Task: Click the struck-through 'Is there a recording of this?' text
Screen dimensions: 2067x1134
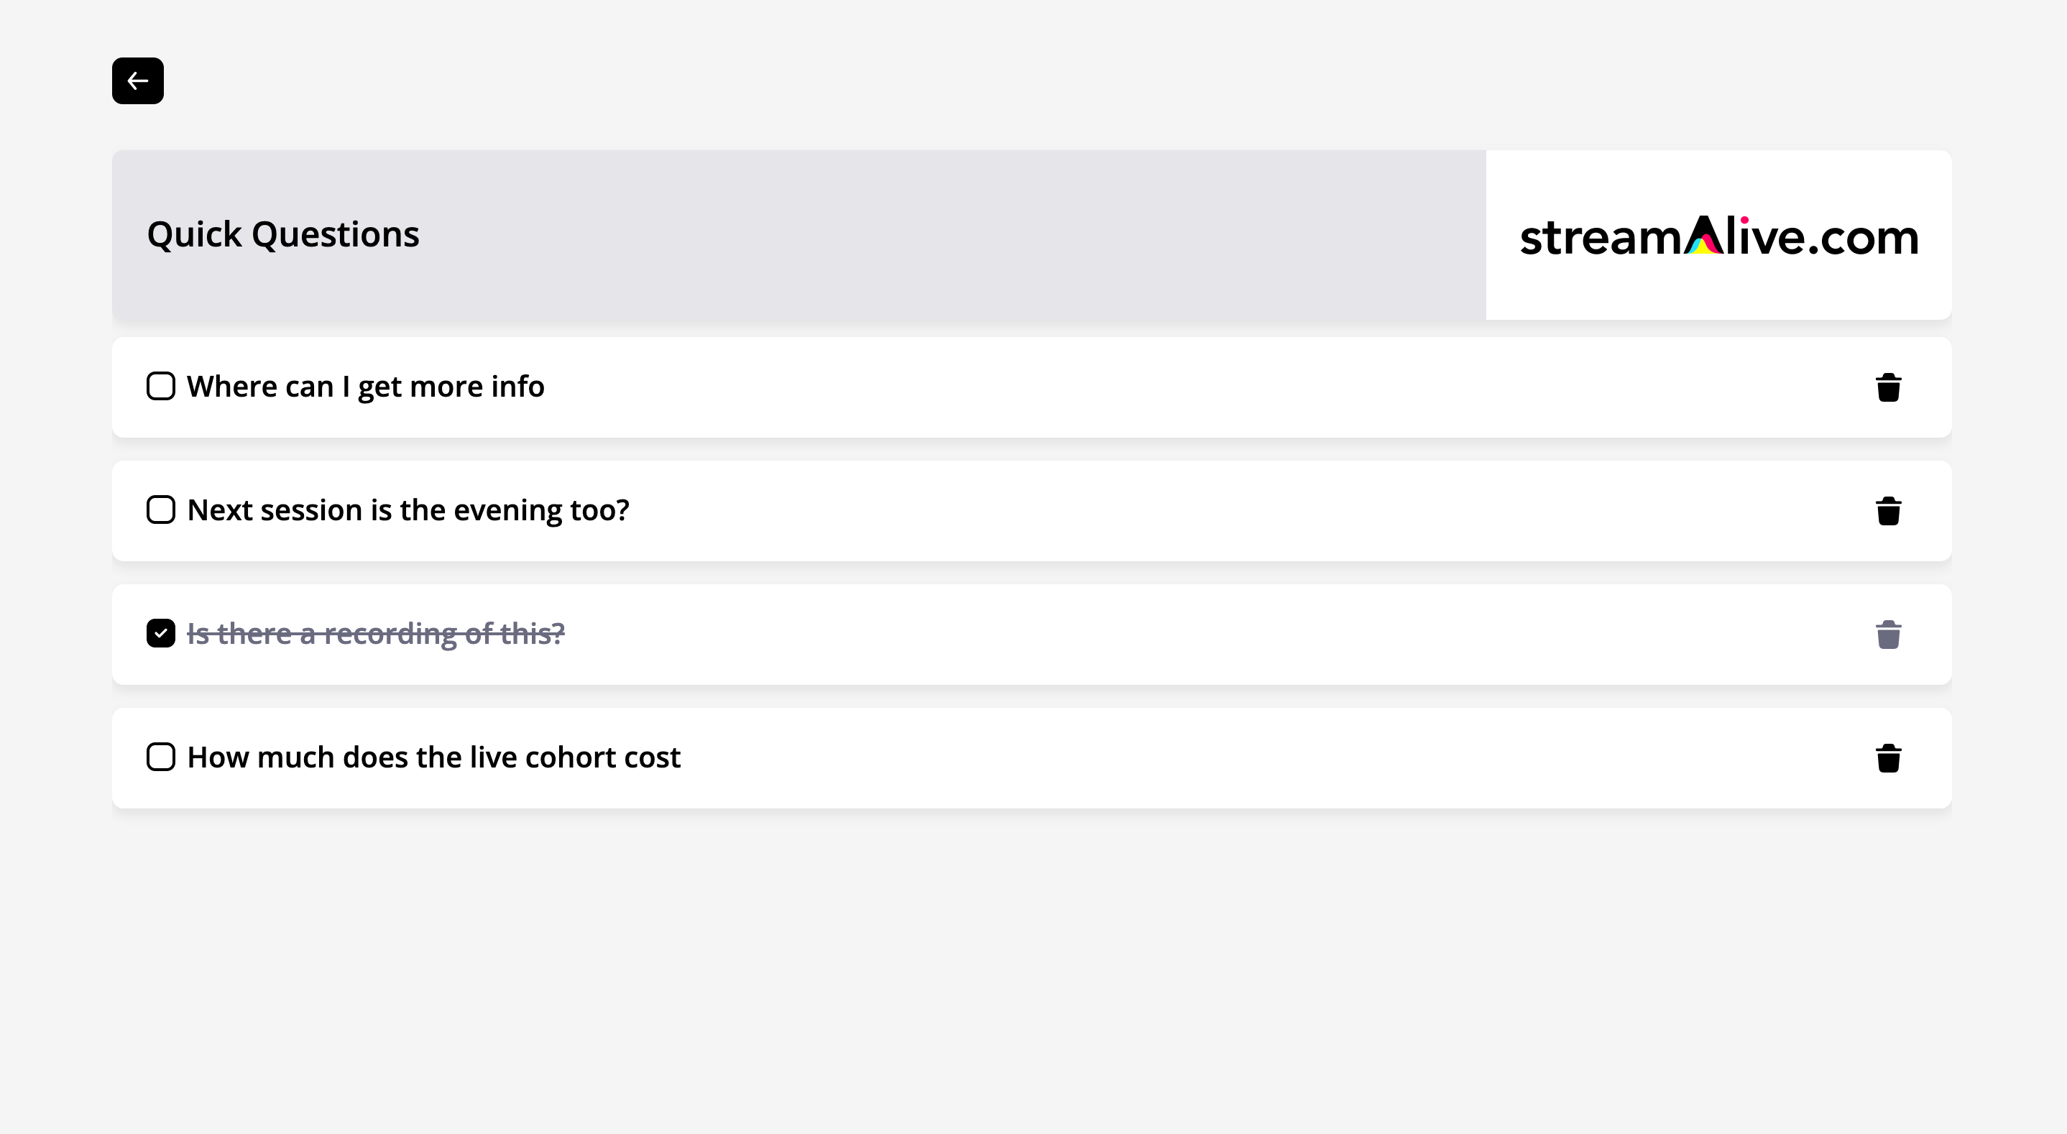Action: coord(376,634)
